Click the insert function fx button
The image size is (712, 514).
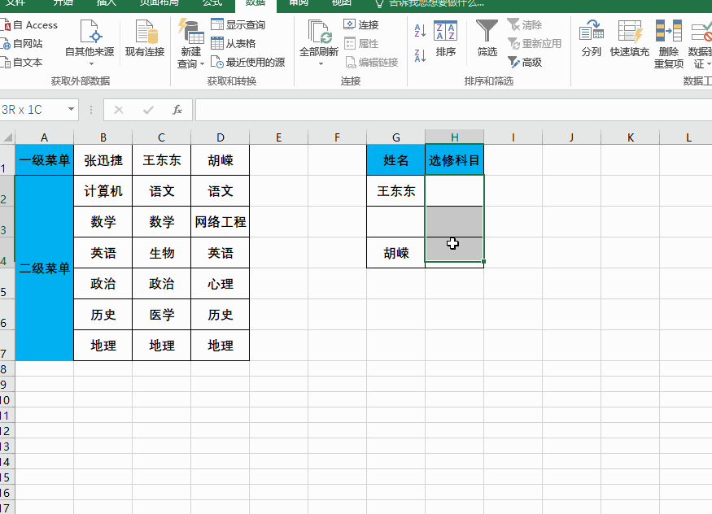177,110
